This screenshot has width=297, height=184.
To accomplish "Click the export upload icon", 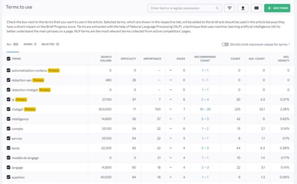I will click(243, 8).
